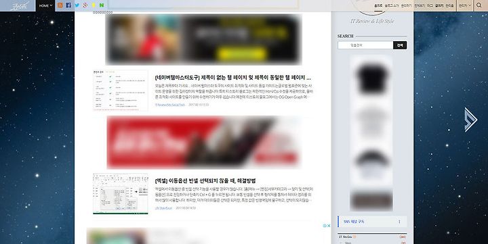Click the category link under Excel post

click(x=164, y=208)
